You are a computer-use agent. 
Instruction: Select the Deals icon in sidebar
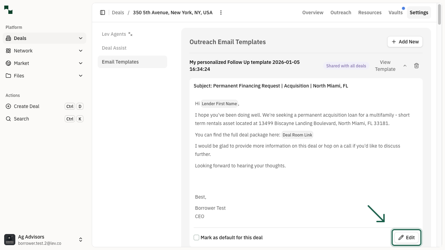(x=8, y=38)
